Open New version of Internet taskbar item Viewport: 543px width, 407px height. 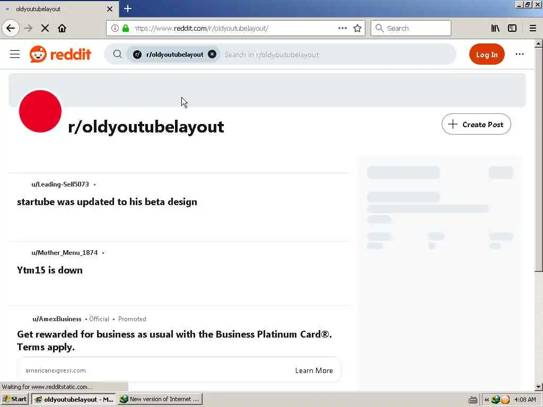(160, 399)
